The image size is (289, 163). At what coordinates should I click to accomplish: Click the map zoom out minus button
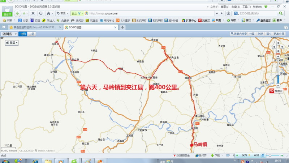(x=278, y=85)
